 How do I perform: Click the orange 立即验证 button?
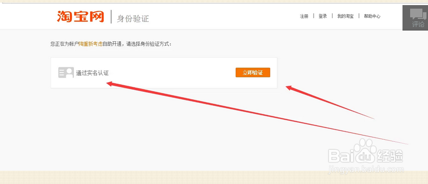pyautogui.click(x=253, y=72)
